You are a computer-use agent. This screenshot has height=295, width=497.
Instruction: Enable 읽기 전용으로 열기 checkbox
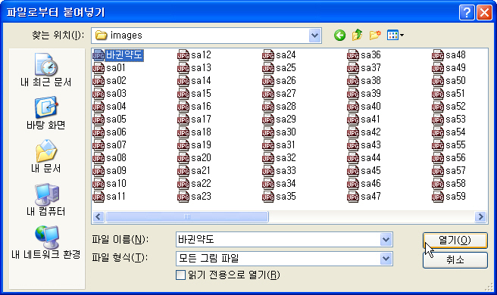pyautogui.click(x=180, y=275)
